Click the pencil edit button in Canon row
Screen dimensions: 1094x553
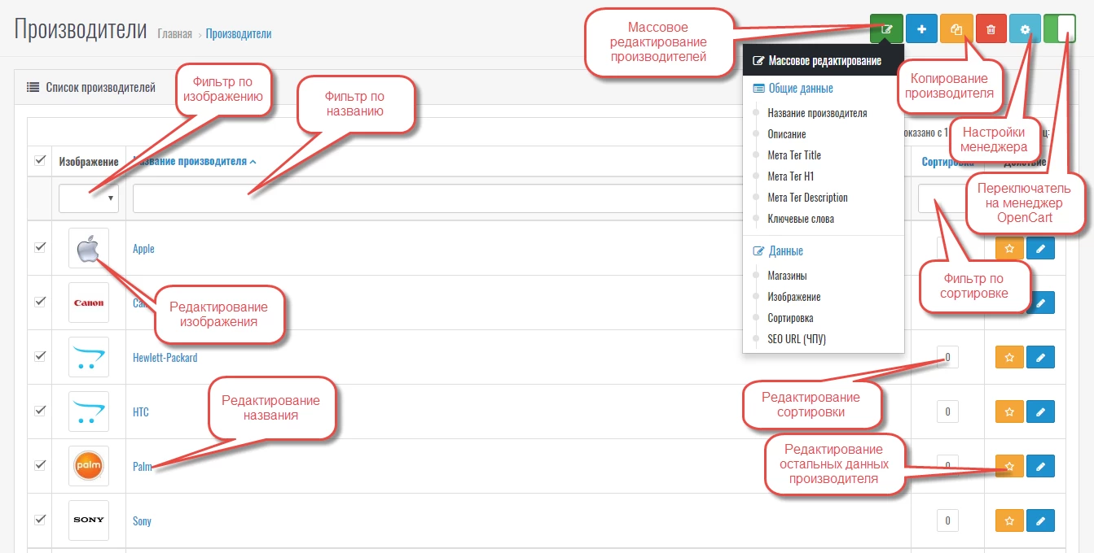tap(1040, 303)
